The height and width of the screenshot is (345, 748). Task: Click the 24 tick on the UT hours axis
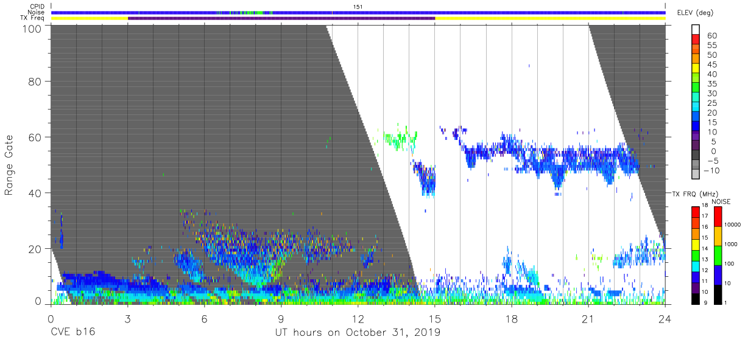665,318
